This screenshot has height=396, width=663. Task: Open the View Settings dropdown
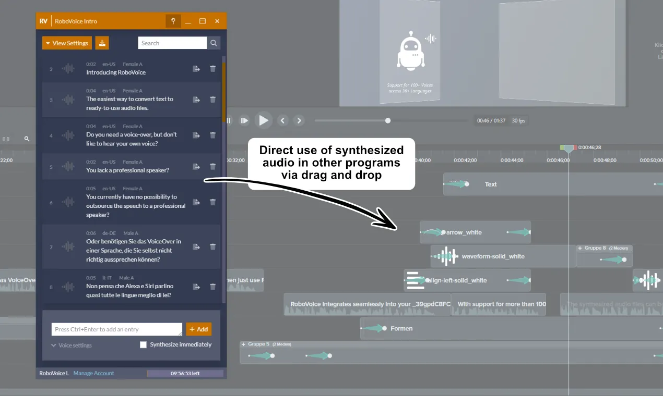coord(67,43)
